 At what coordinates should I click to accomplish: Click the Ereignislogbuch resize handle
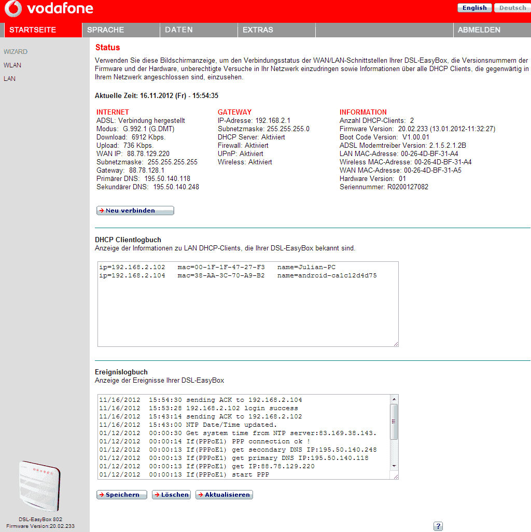396,477
